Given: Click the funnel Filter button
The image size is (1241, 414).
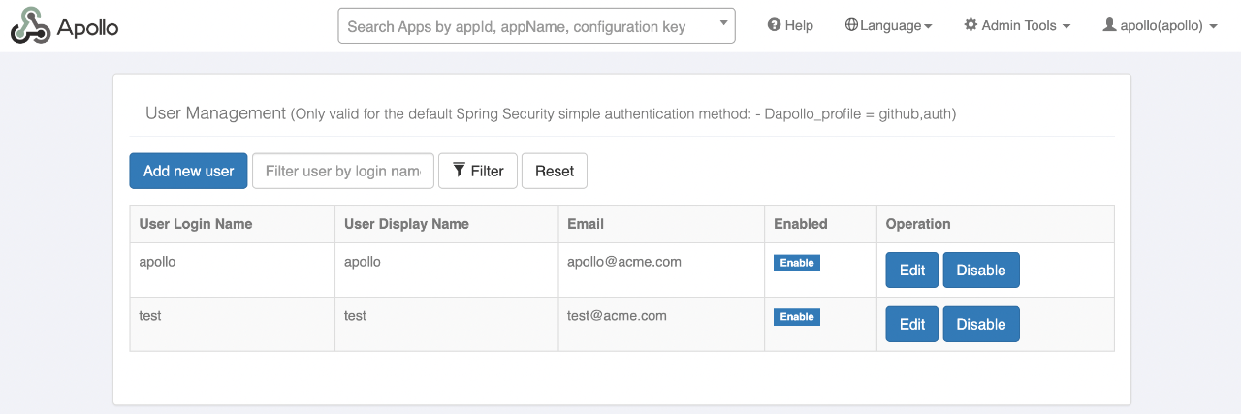Looking at the screenshot, I should tap(478, 171).
